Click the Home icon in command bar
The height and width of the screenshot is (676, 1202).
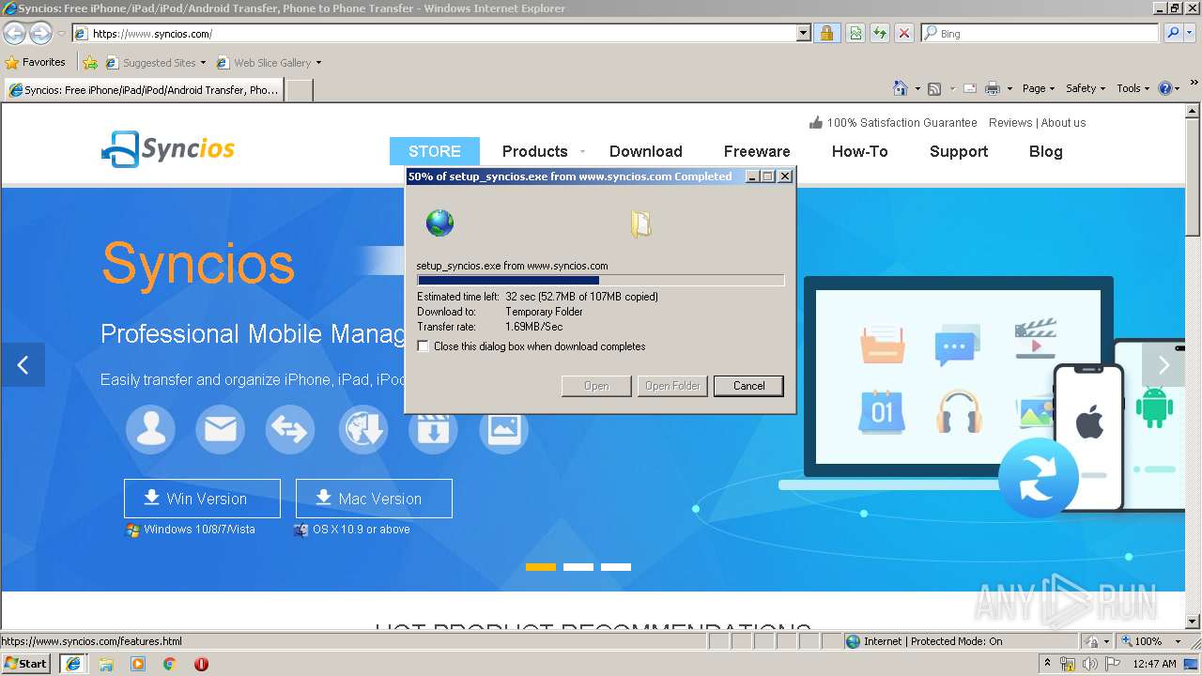click(901, 88)
